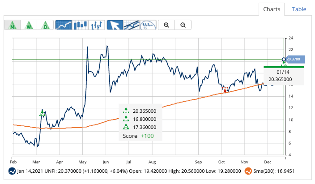This screenshot has height=184, width=315.
Task: Click the monthly value 20.365000 in tooltip
Action: [145, 111]
